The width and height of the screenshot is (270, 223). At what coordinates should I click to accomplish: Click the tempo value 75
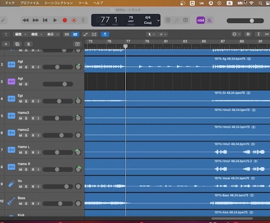tap(131, 18)
